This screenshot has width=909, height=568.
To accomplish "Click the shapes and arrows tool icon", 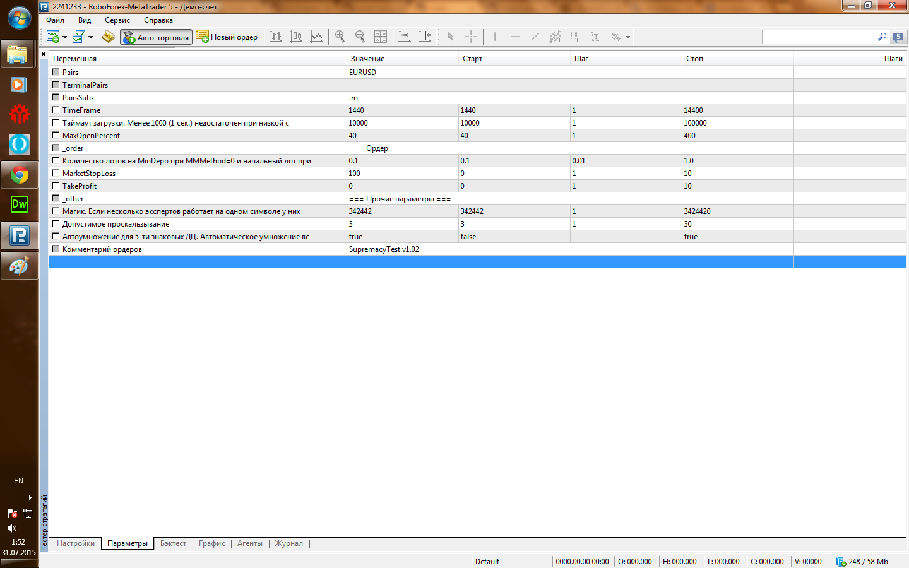I will click(x=615, y=37).
